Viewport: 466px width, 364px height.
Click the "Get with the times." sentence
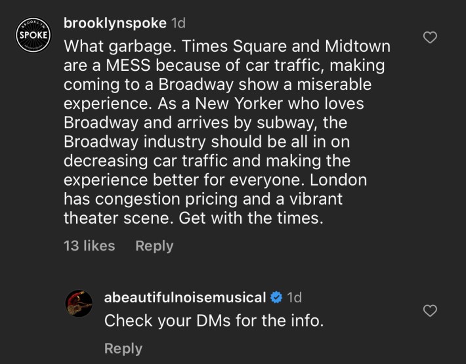[251, 218]
